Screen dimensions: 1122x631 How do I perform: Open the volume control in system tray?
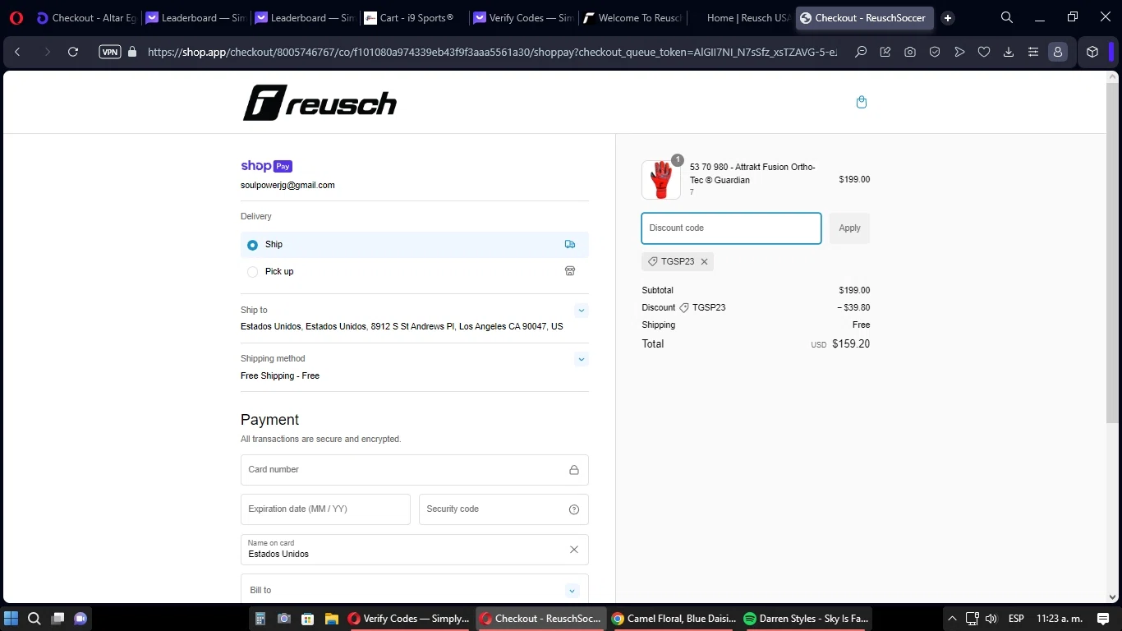tap(991, 619)
